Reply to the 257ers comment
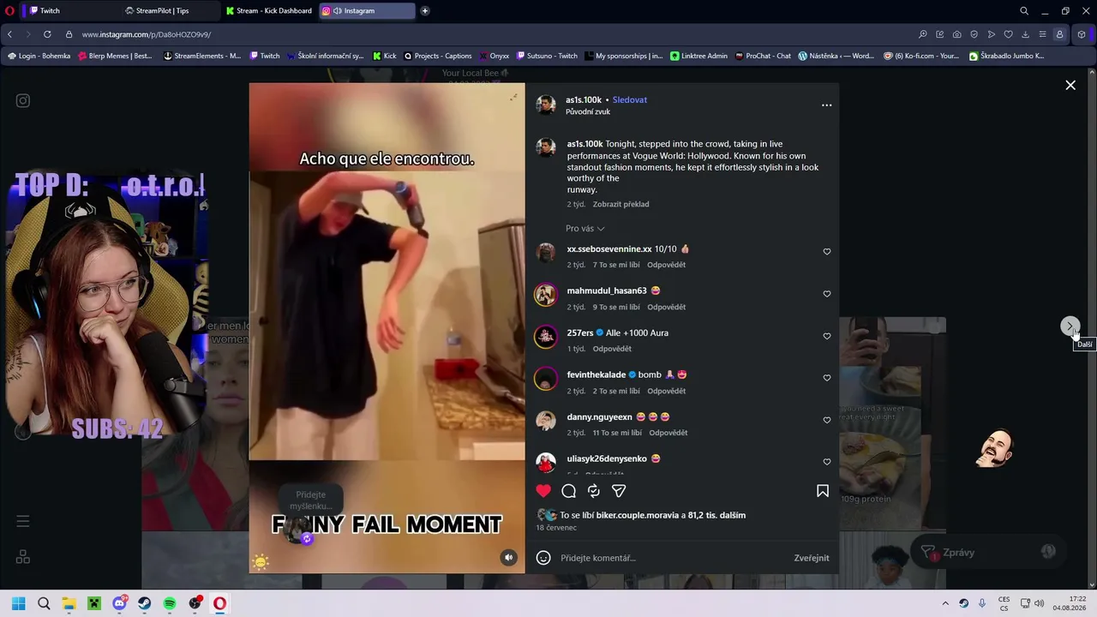This screenshot has height=617, width=1097. tap(612, 349)
